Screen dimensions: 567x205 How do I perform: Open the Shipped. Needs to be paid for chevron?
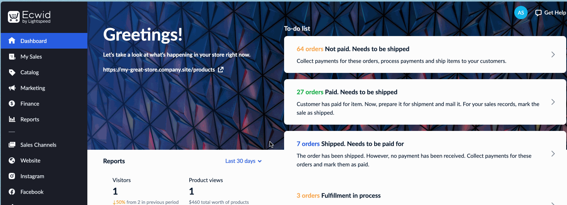(x=553, y=154)
